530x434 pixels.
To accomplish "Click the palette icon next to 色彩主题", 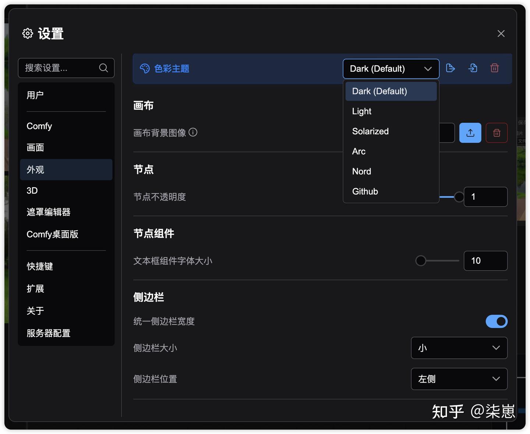I will pyautogui.click(x=145, y=68).
